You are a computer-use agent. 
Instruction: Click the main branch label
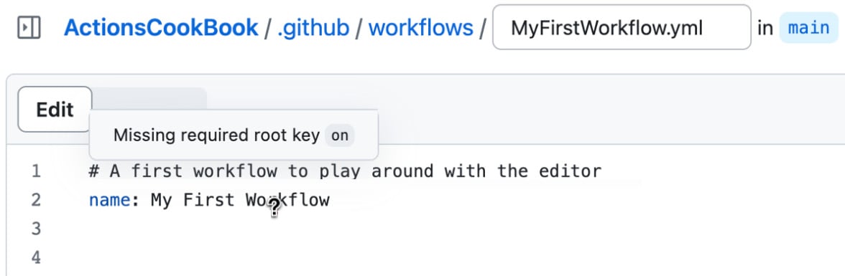click(808, 27)
